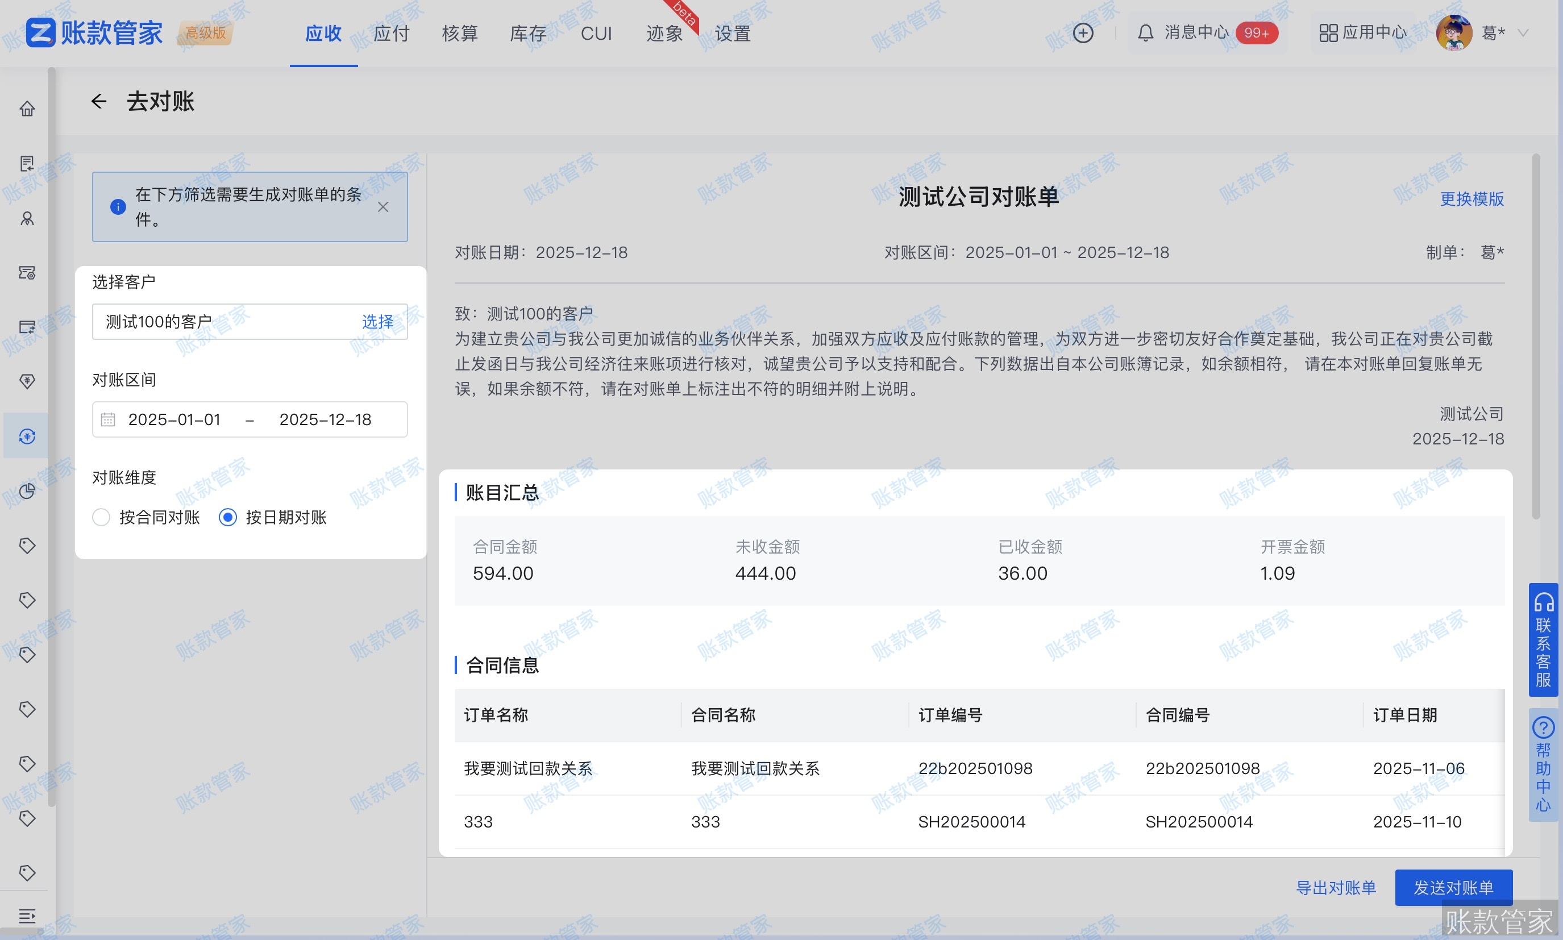Open 应用中心 app grid icon
The width and height of the screenshot is (1563, 940).
point(1328,32)
